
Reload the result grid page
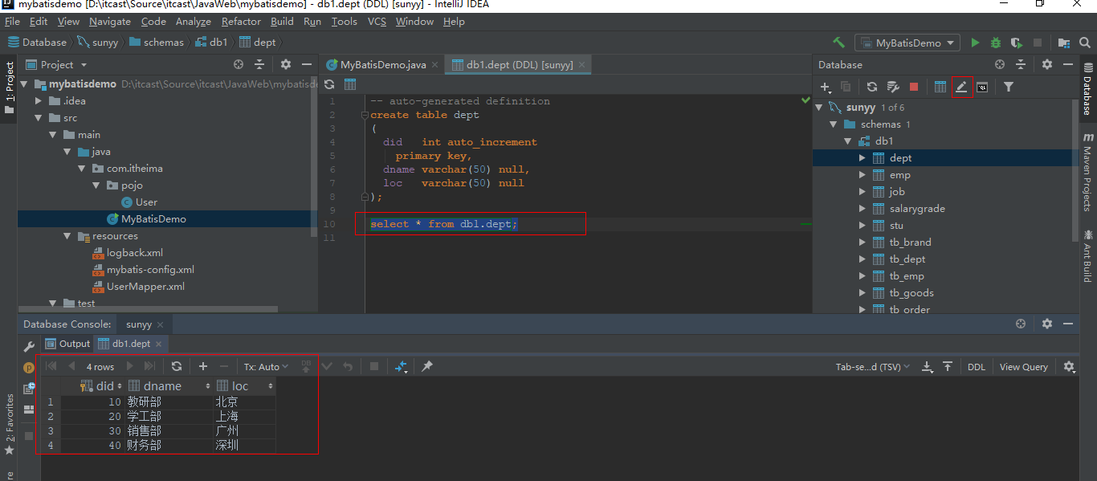pos(177,366)
